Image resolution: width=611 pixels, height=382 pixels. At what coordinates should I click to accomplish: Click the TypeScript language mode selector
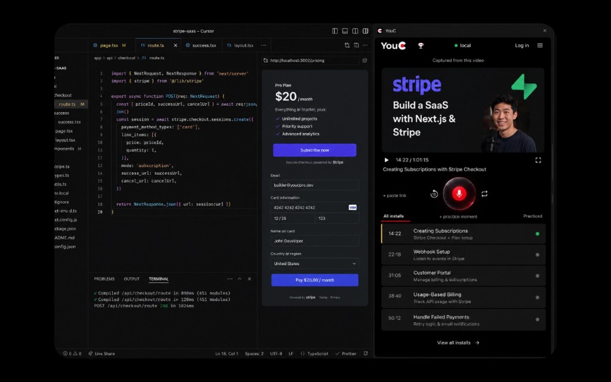click(314, 353)
